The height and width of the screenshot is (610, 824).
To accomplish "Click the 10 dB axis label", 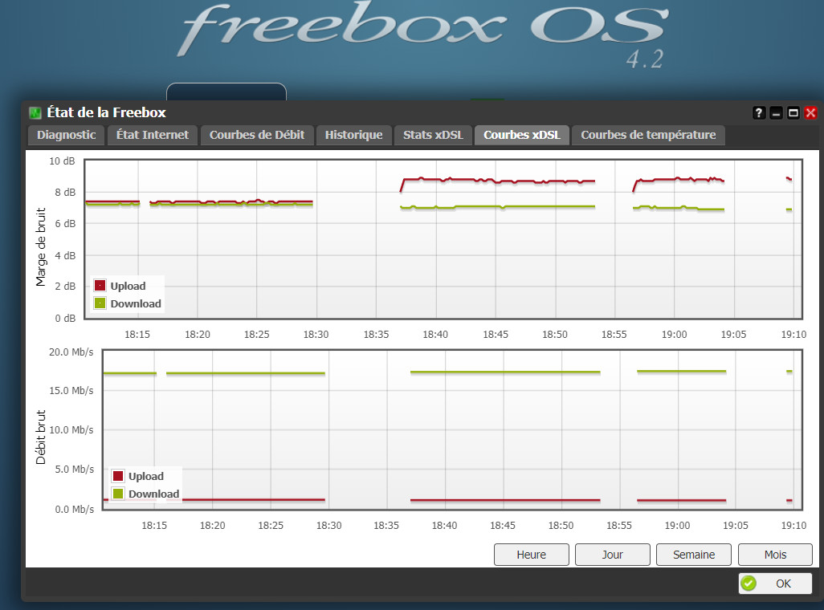I will (62, 161).
